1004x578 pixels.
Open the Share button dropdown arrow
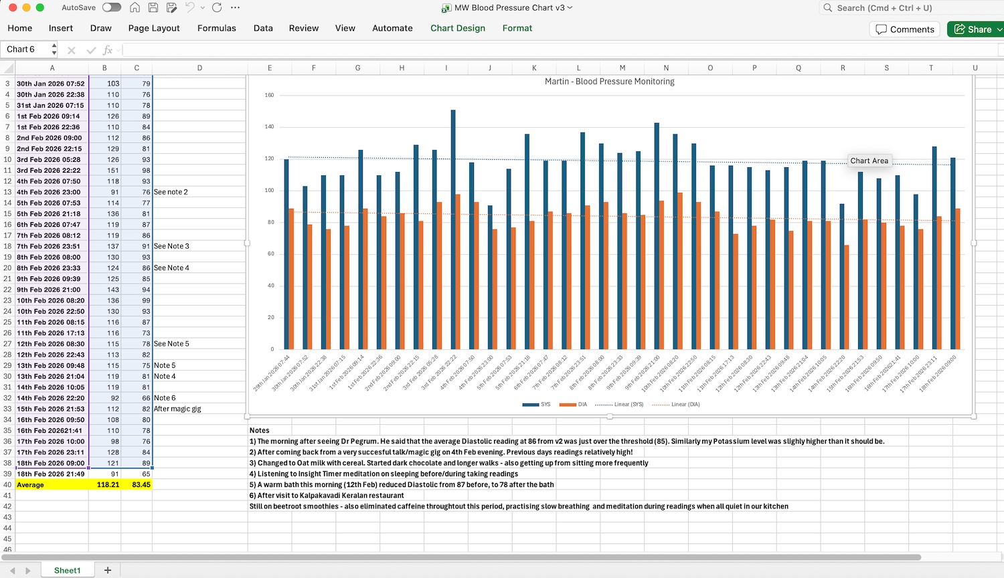999,29
